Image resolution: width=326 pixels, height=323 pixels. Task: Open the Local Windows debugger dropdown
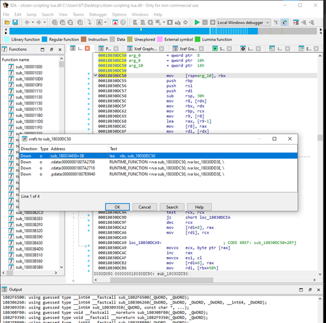coord(268,22)
